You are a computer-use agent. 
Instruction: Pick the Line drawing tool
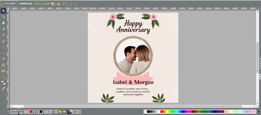click(3, 35)
